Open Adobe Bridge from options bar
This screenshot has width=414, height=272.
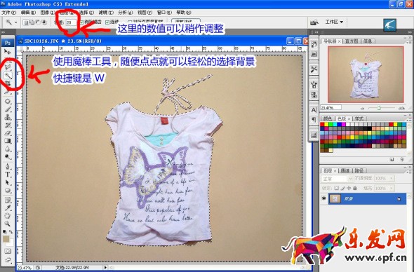coord(314,22)
